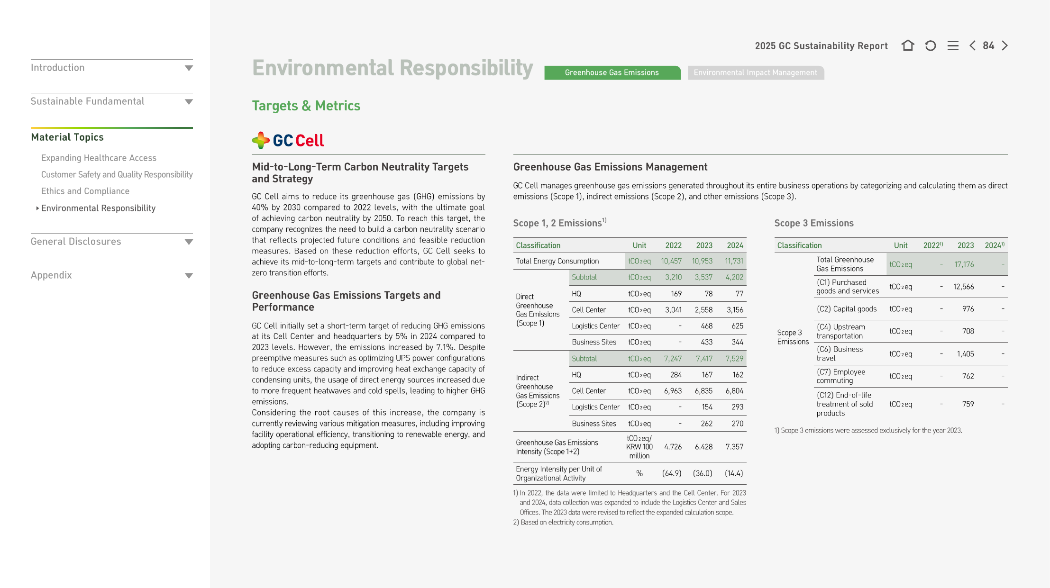This screenshot has width=1050, height=588.
Task: Go to the home page icon
Action: [x=908, y=45]
